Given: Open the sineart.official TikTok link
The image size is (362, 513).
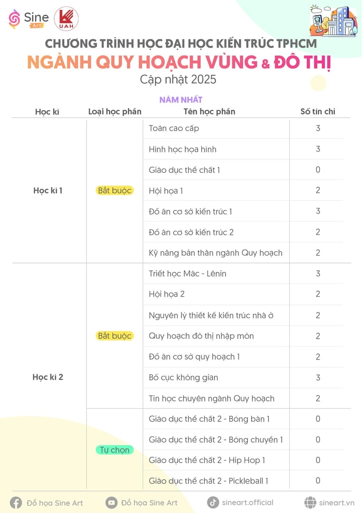Looking at the screenshot, I should pyautogui.click(x=248, y=503).
